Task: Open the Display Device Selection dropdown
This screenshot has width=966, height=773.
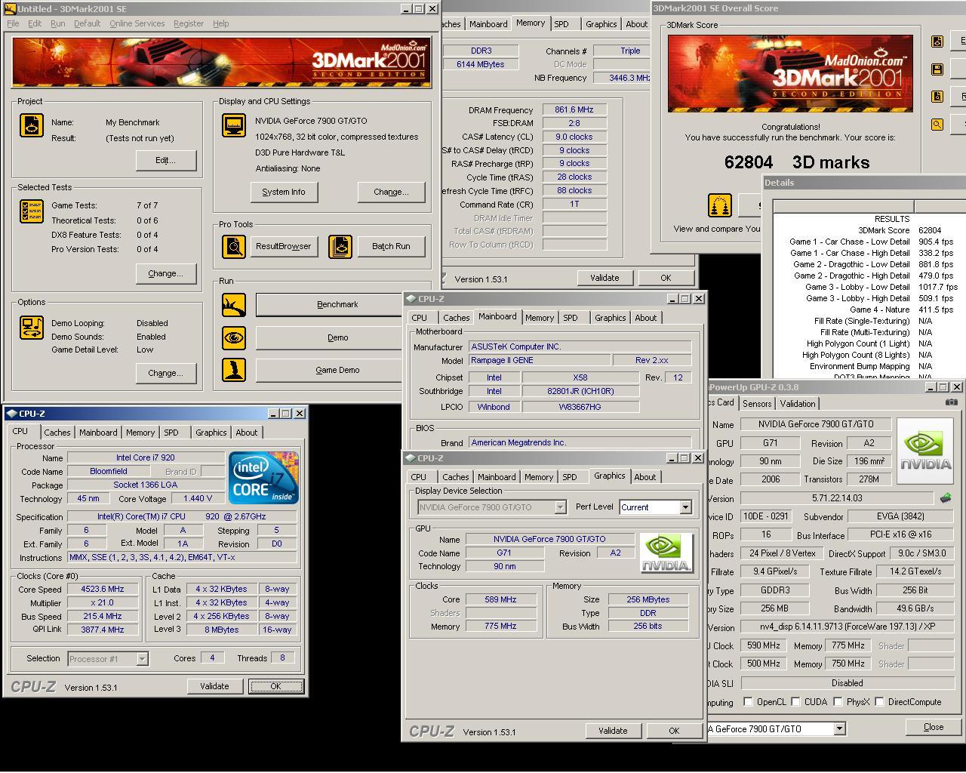Action: 560,507
